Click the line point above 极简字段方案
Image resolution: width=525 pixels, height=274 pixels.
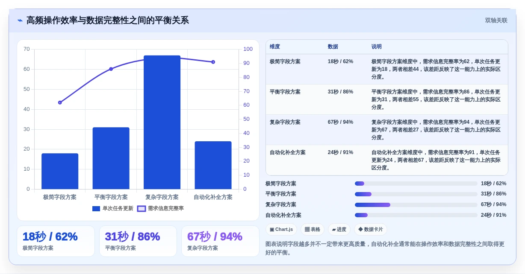point(60,102)
